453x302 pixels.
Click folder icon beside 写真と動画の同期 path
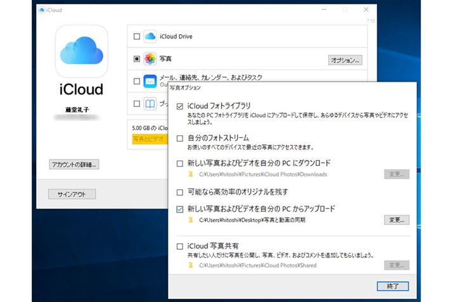pos(191,220)
